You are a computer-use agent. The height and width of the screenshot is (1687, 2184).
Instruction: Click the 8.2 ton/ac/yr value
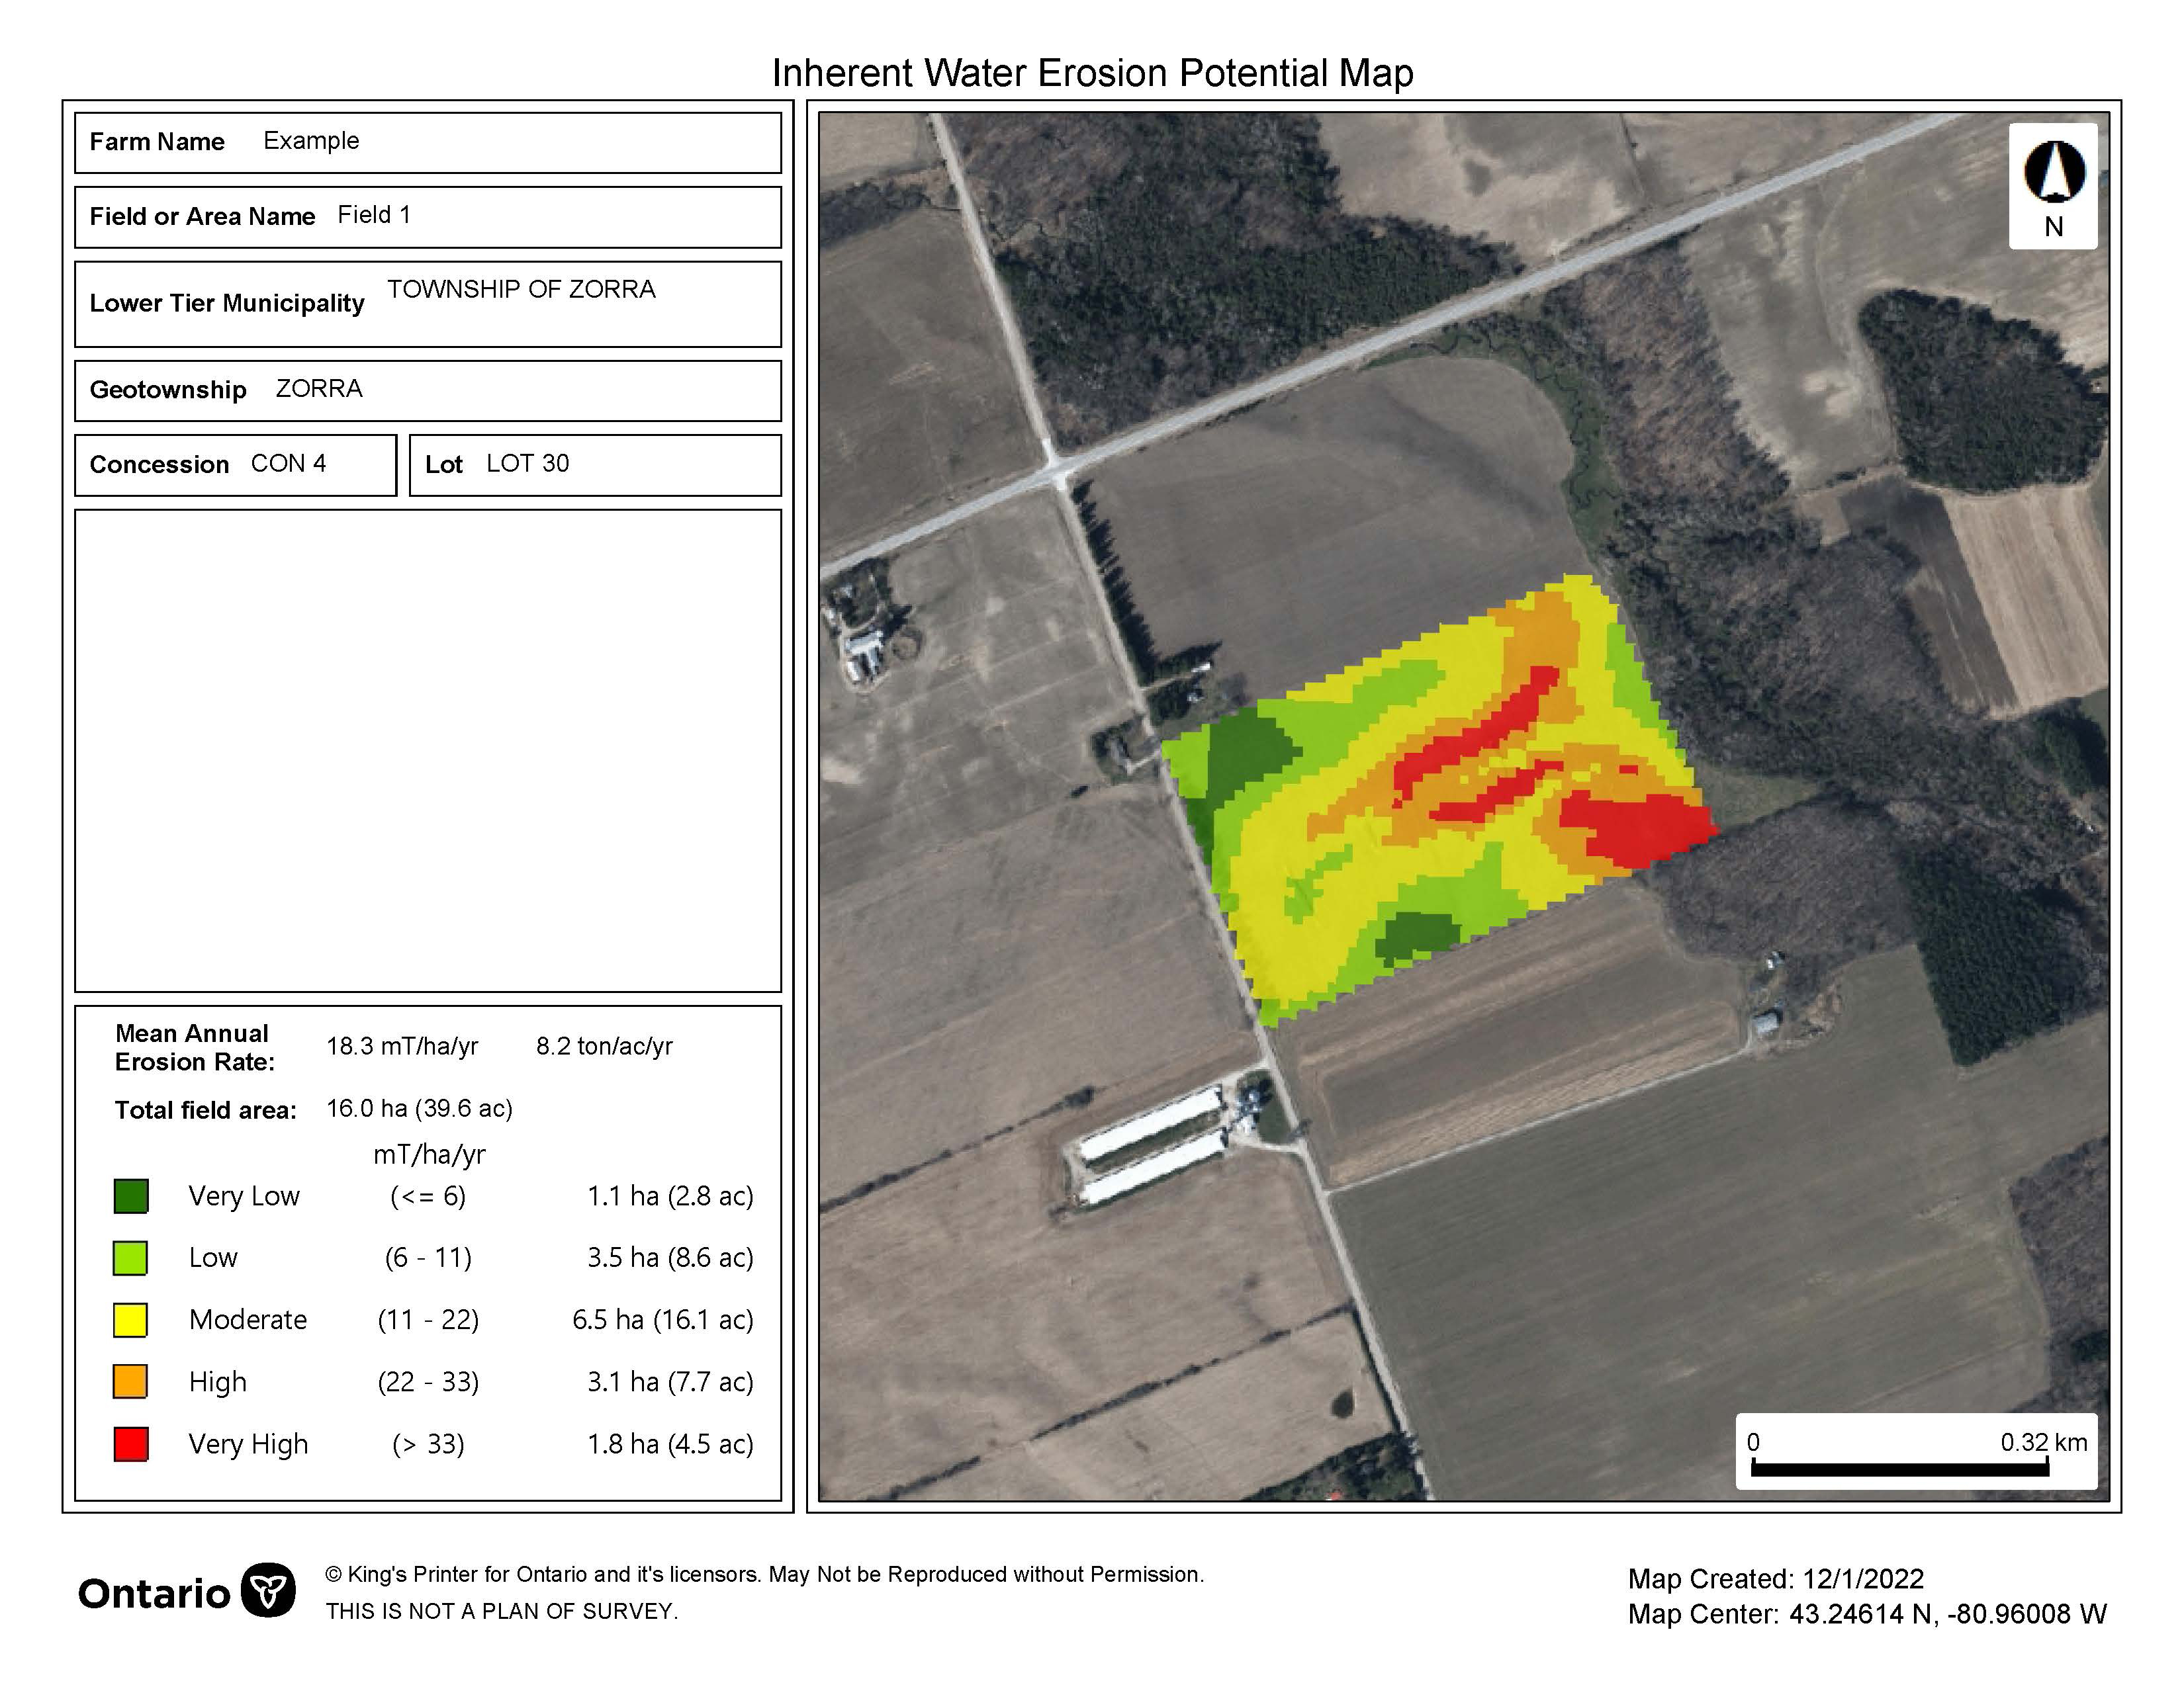(x=604, y=1047)
